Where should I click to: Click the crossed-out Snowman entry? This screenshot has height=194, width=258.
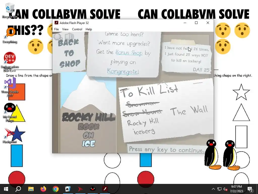[x=143, y=104]
